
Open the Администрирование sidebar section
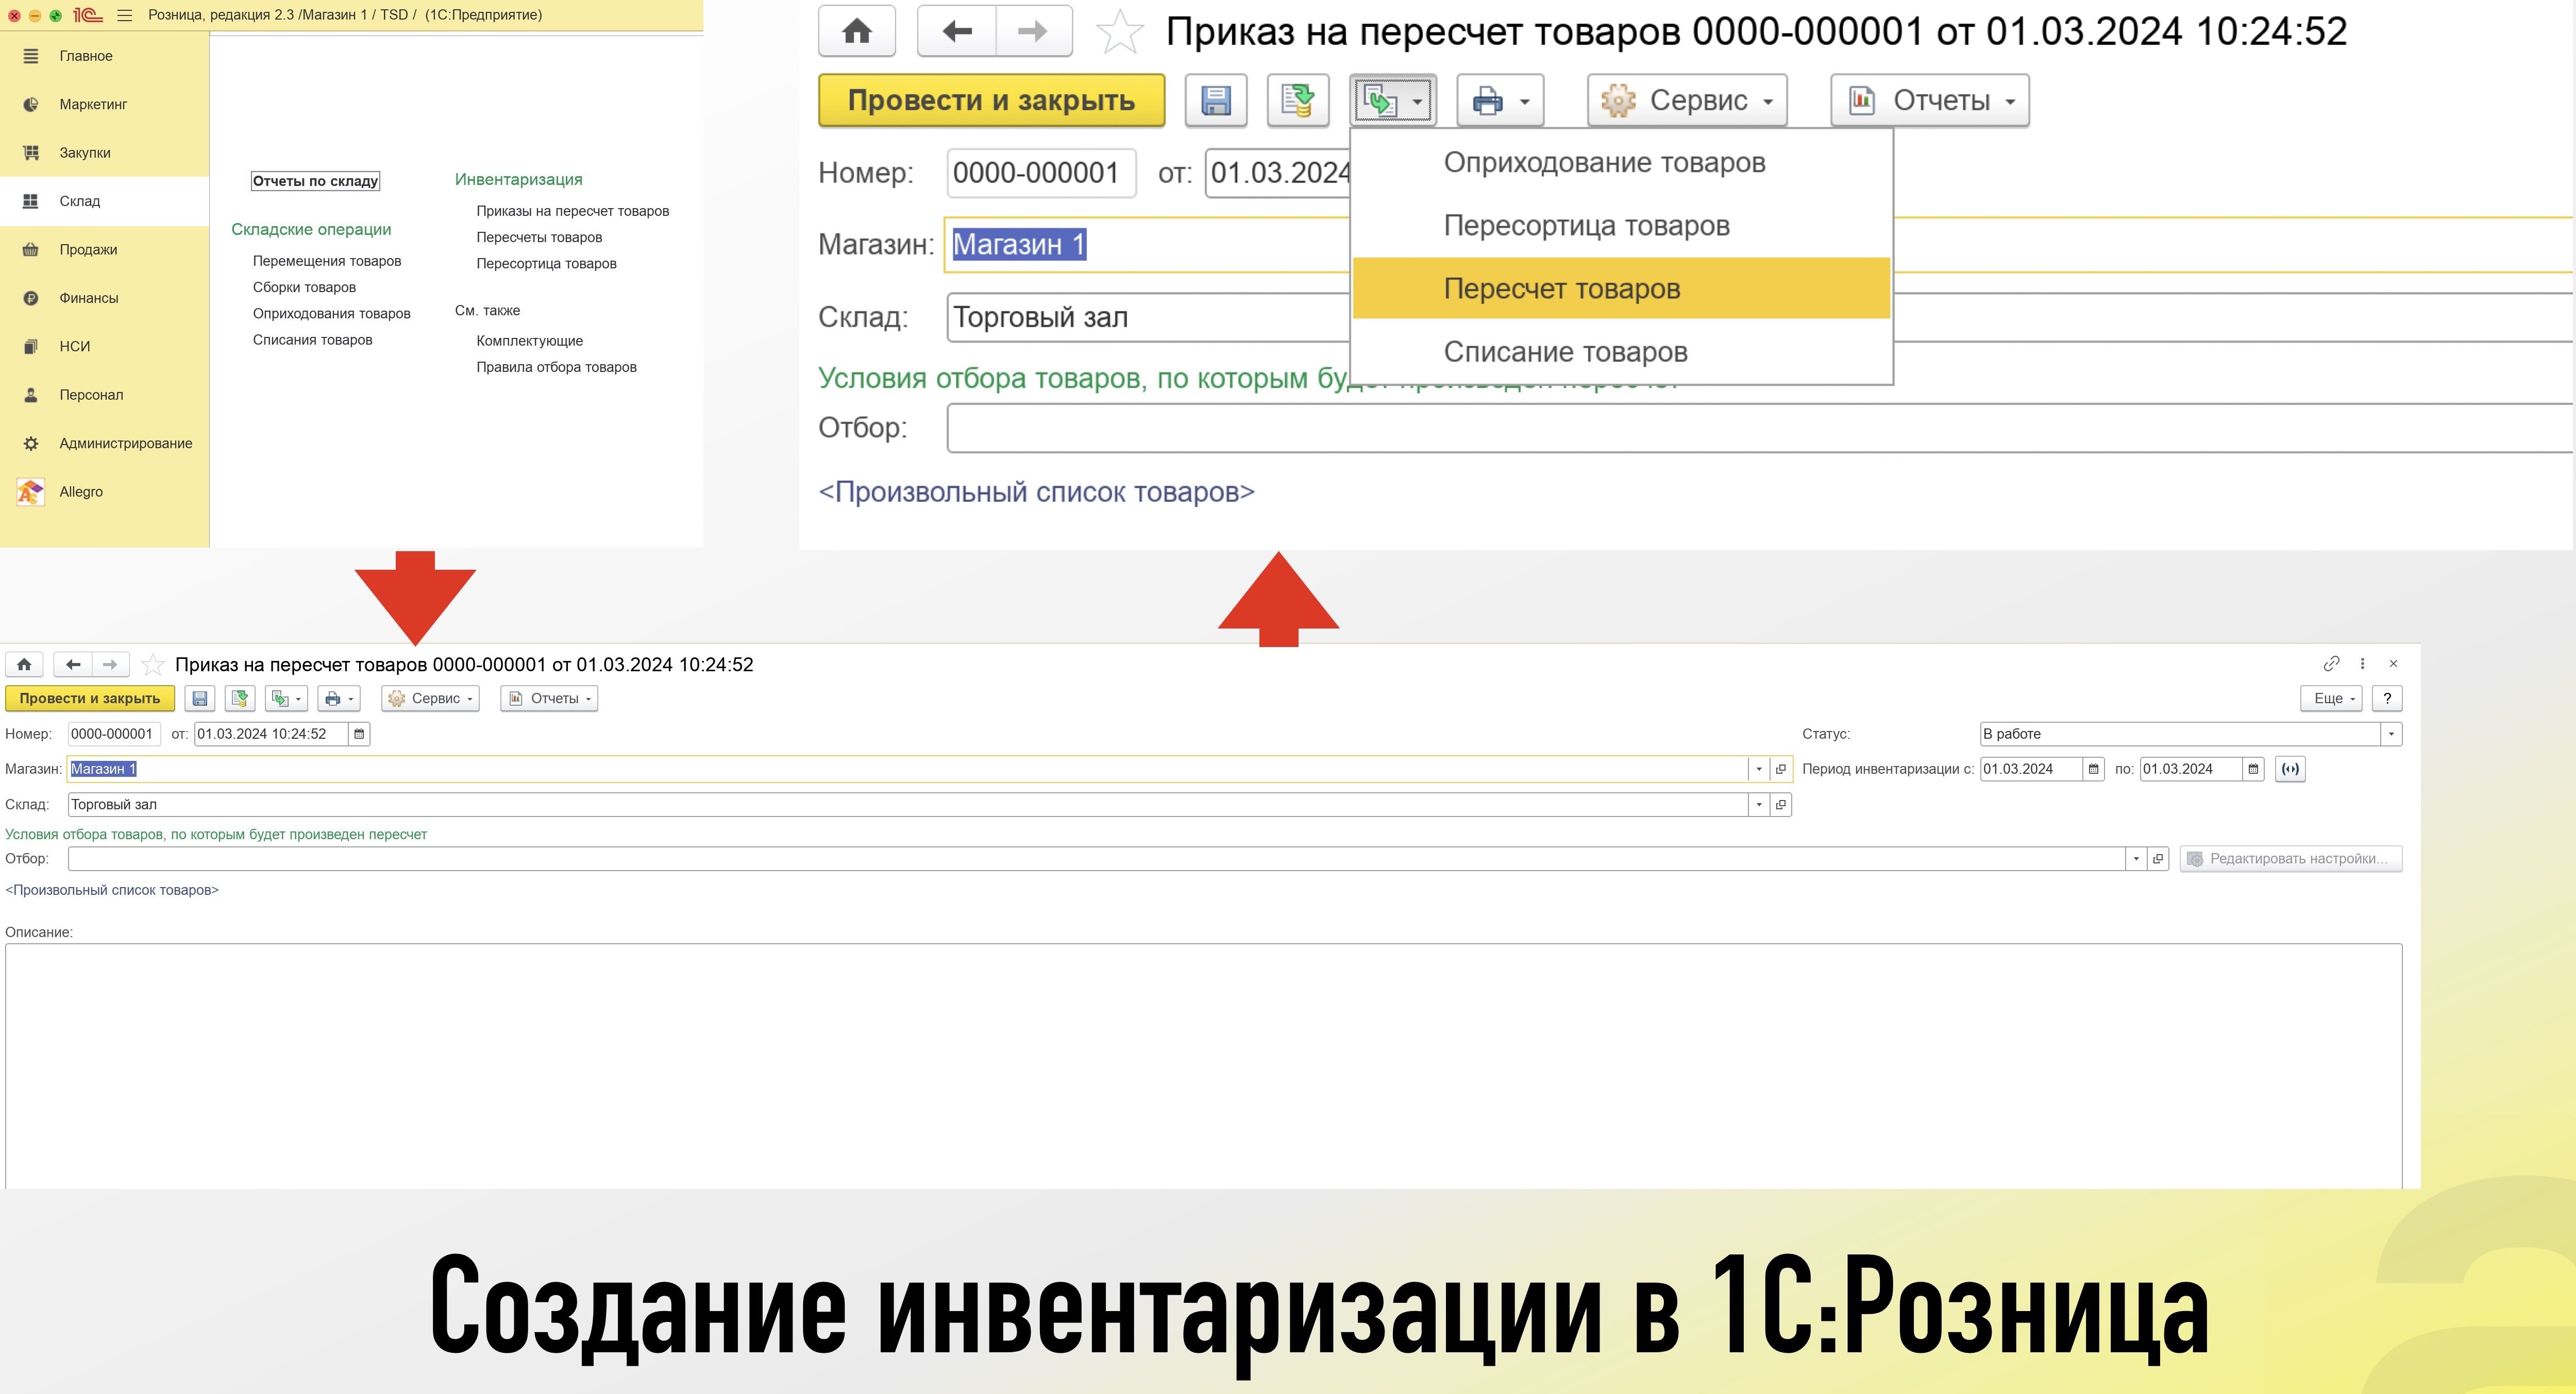click(x=125, y=443)
